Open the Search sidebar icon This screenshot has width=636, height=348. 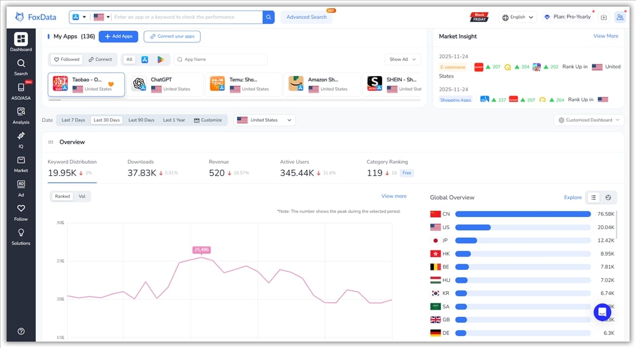click(21, 66)
